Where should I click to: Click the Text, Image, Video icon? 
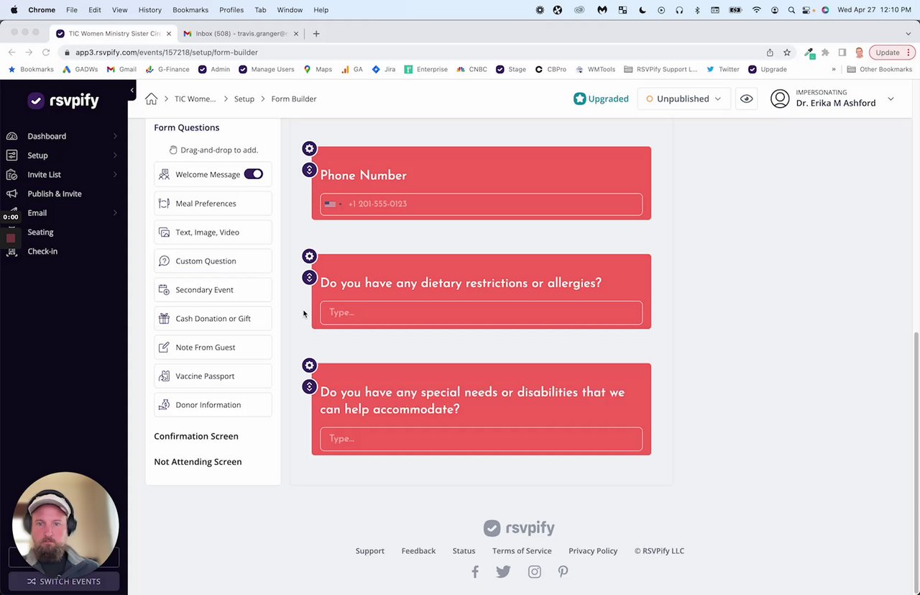click(x=164, y=232)
